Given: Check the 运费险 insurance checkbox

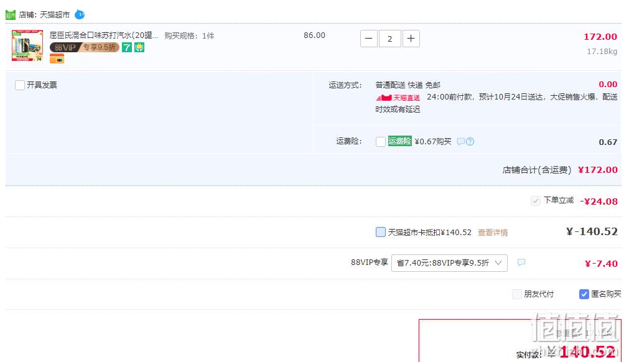Looking at the screenshot, I should pos(381,142).
